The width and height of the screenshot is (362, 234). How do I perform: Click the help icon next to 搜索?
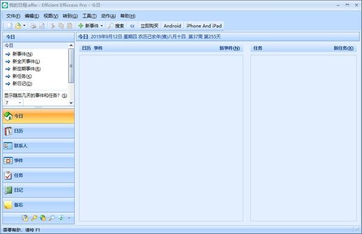click(132, 25)
